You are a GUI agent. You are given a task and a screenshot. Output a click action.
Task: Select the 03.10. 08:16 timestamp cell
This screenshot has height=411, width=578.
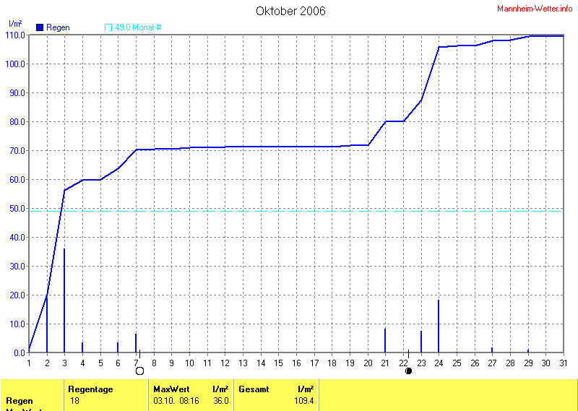[176, 401]
